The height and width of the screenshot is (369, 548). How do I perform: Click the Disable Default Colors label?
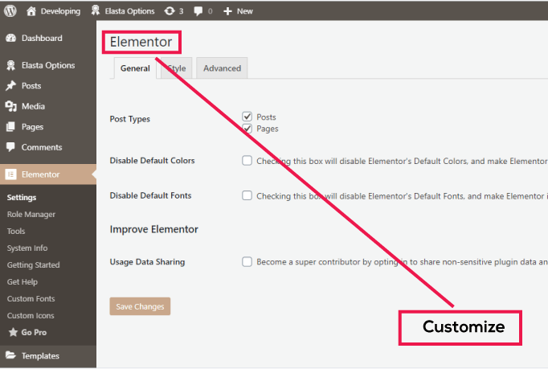(152, 161)
